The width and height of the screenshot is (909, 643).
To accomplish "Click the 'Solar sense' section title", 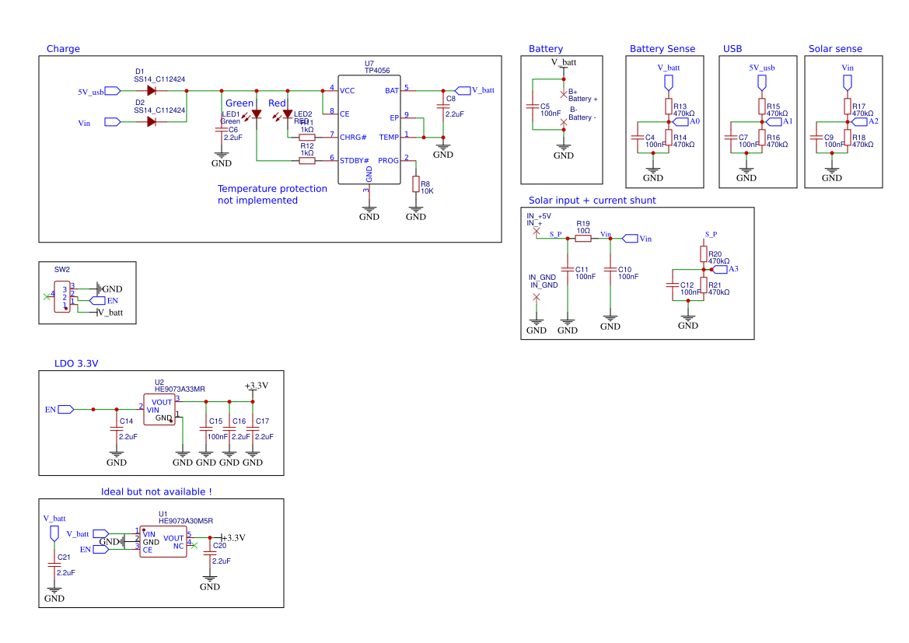I will pos(835,49).
